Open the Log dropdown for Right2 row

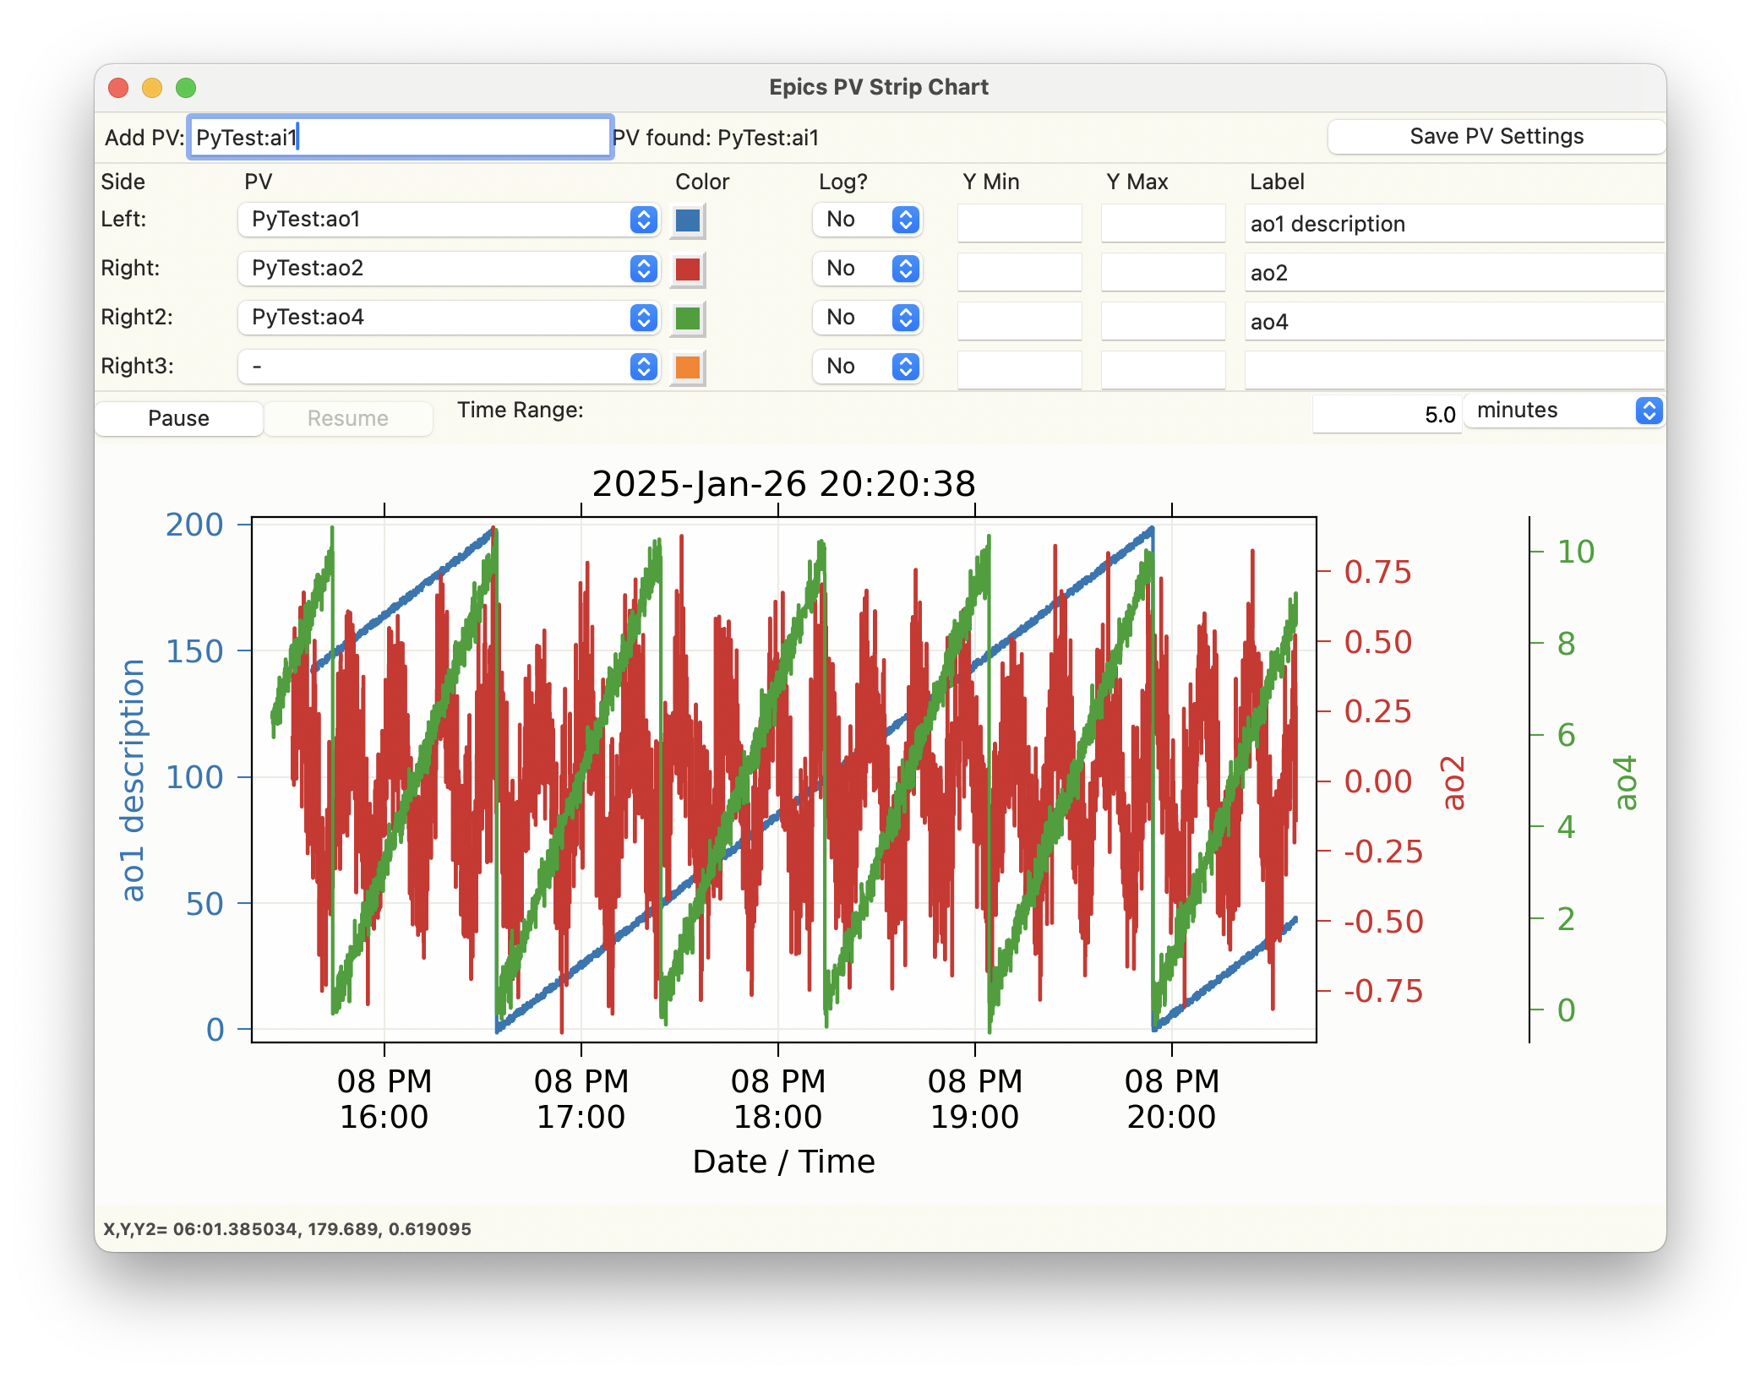867,318
